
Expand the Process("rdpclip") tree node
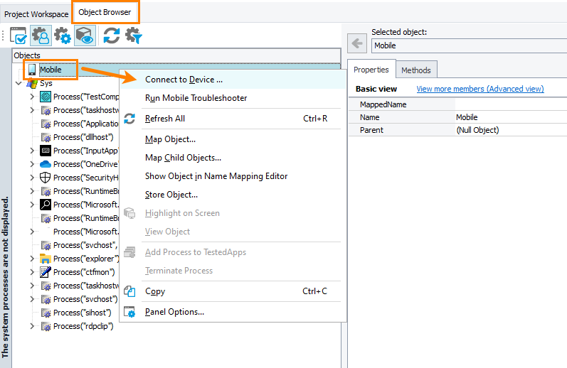tap(32, 326)
